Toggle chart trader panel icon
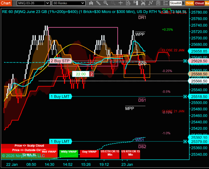 coord(135,3)
